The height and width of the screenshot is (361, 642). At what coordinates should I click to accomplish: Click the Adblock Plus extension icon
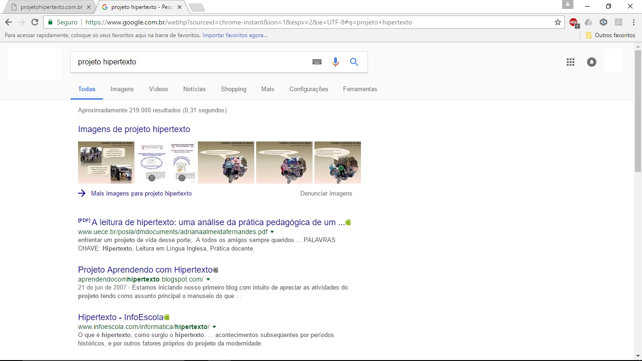(x=573, y=22)
